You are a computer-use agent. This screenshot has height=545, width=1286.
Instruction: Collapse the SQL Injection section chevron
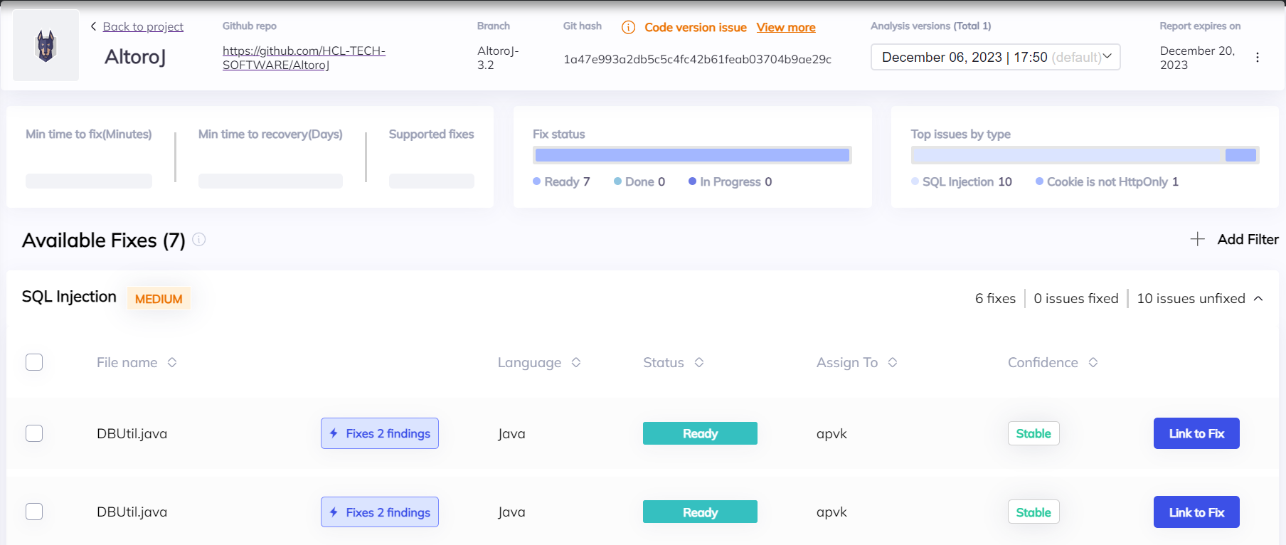[1258, 299]
